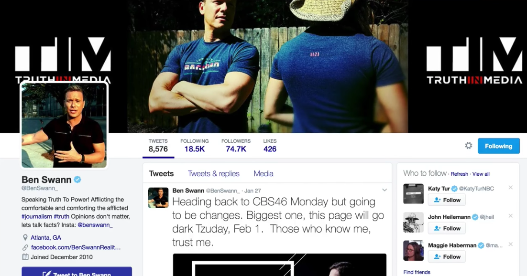Expand the tweet options chevron
527x276 pixels.
(384, 190)
